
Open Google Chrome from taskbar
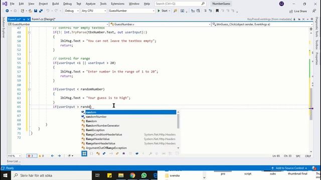pyautogui.click(x=132, y=175)
